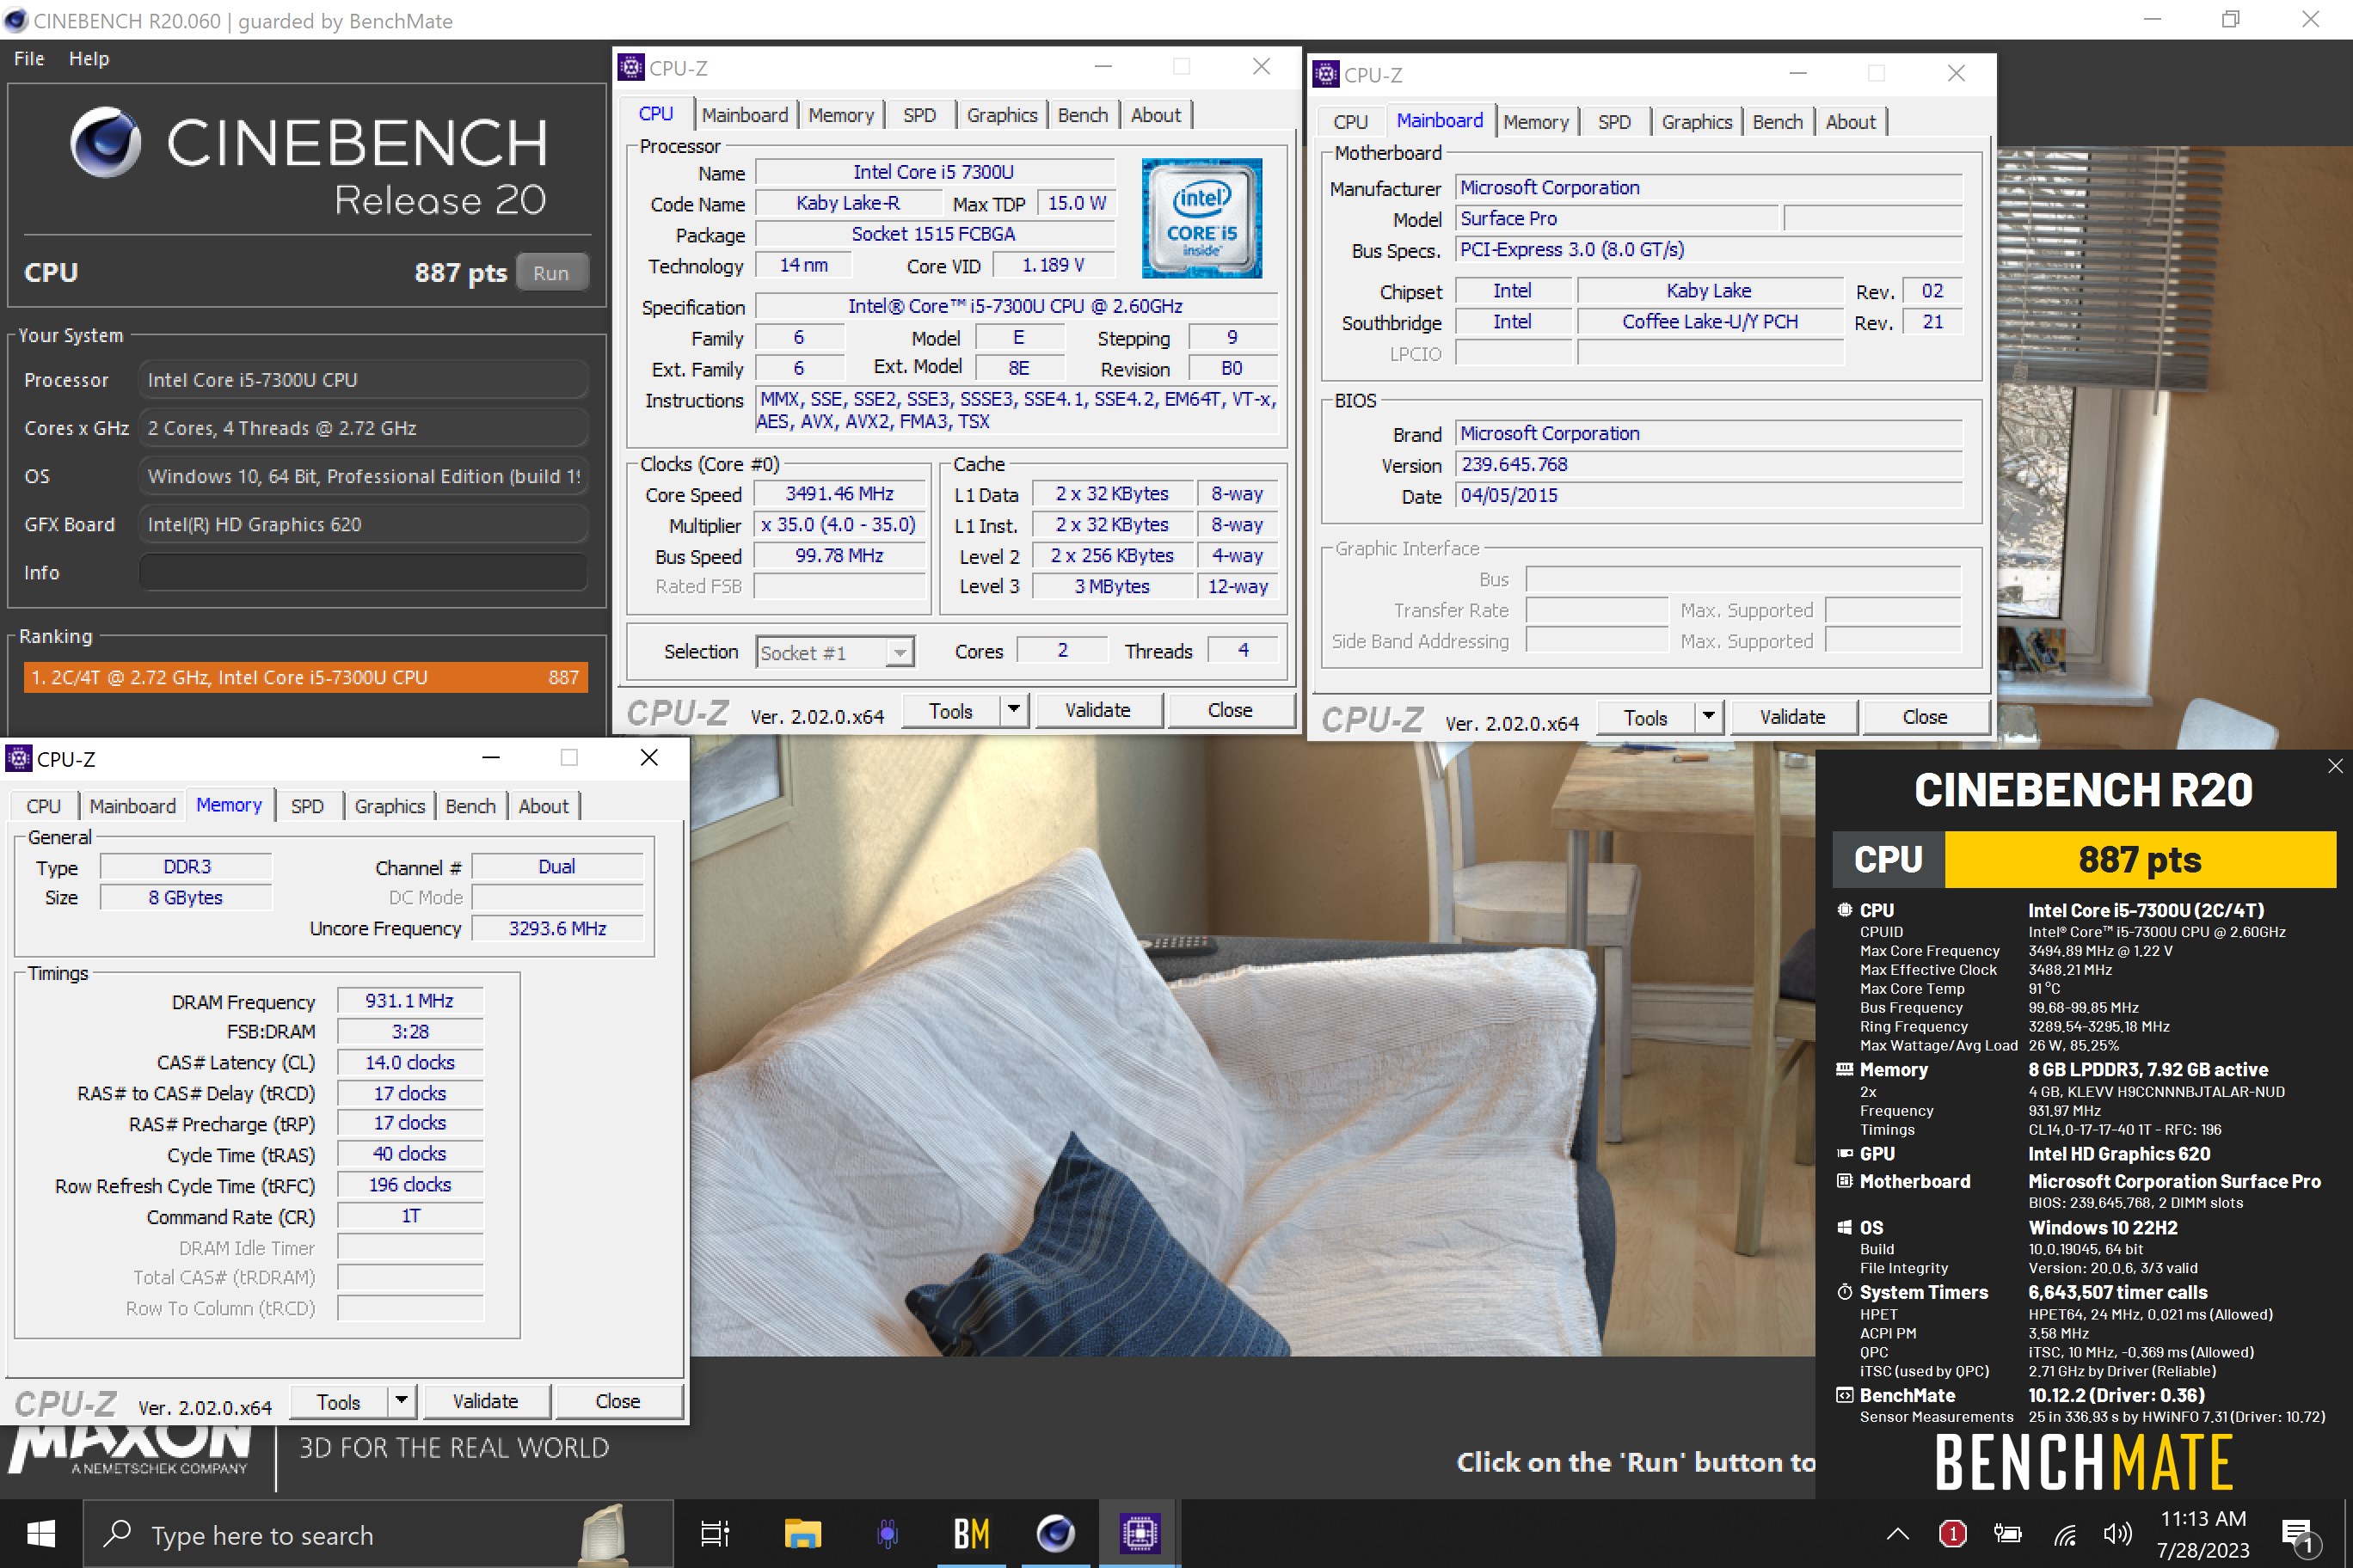This screenshot has height=1568, width=2353.
Task: Open About tab in top-middle CPU-Z window
Action: click(1156, 115)
